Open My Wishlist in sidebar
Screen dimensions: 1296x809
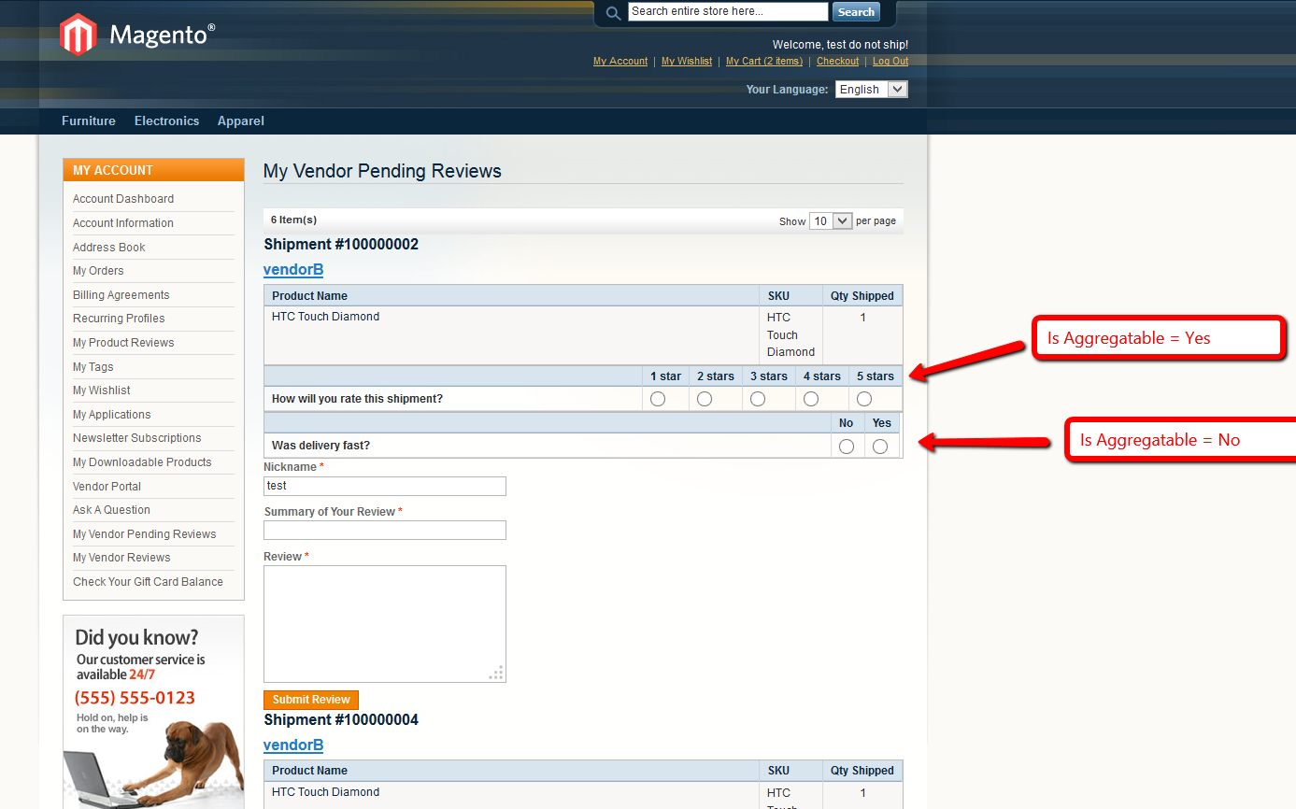(x=102, y=390)
